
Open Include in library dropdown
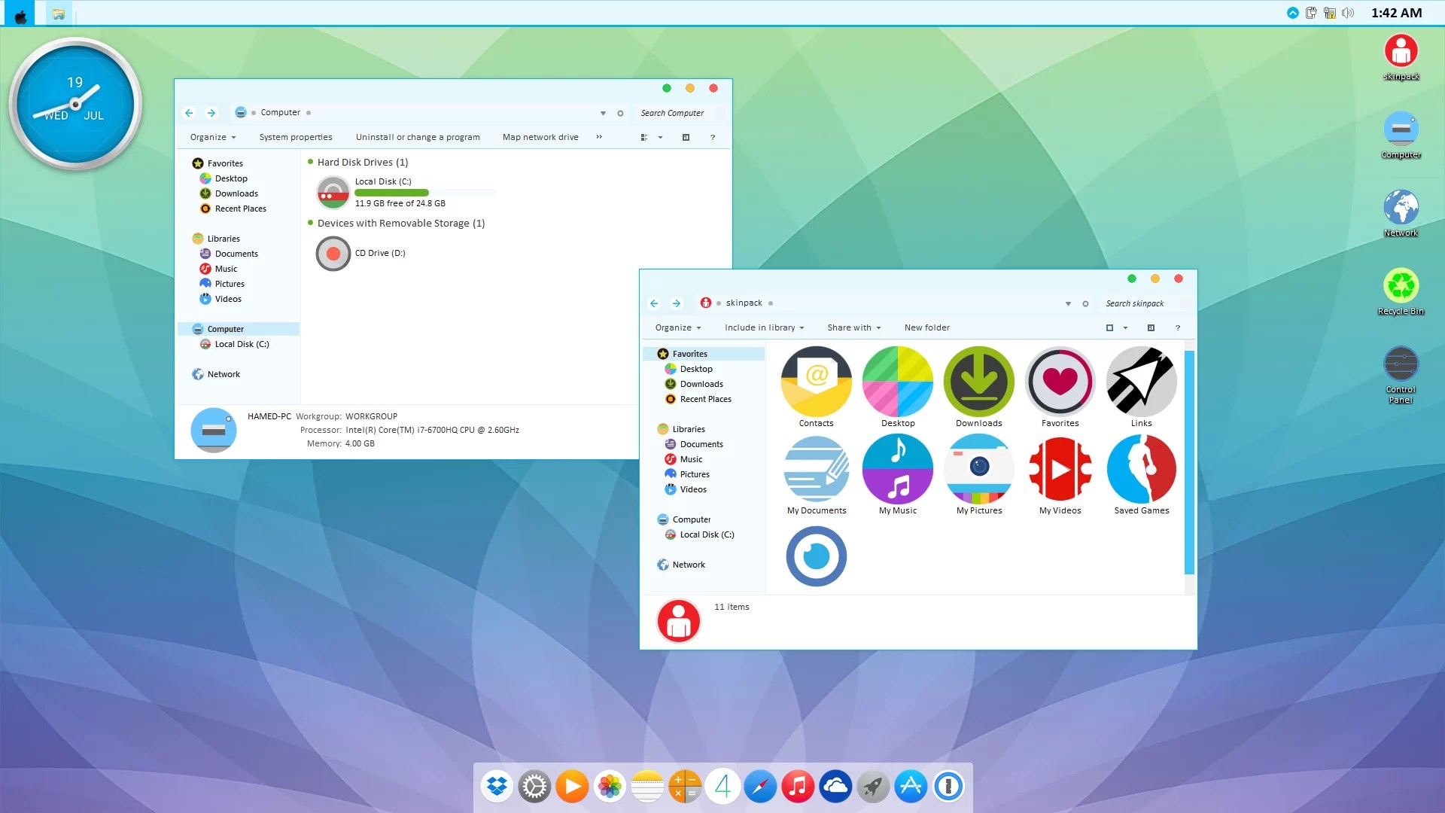point(764,327)
